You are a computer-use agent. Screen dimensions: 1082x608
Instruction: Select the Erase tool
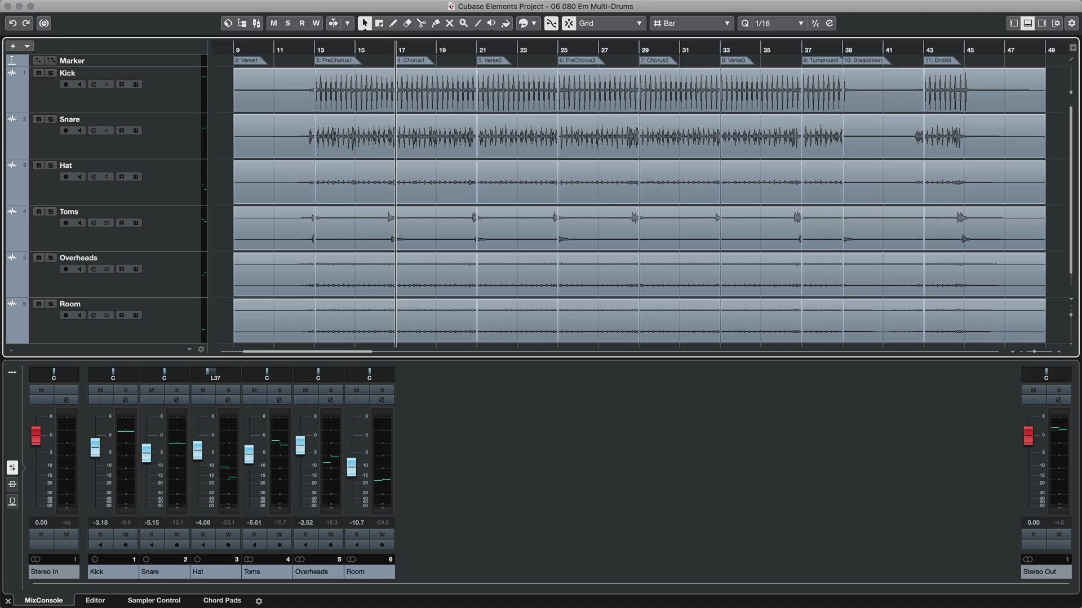[407, 23]
